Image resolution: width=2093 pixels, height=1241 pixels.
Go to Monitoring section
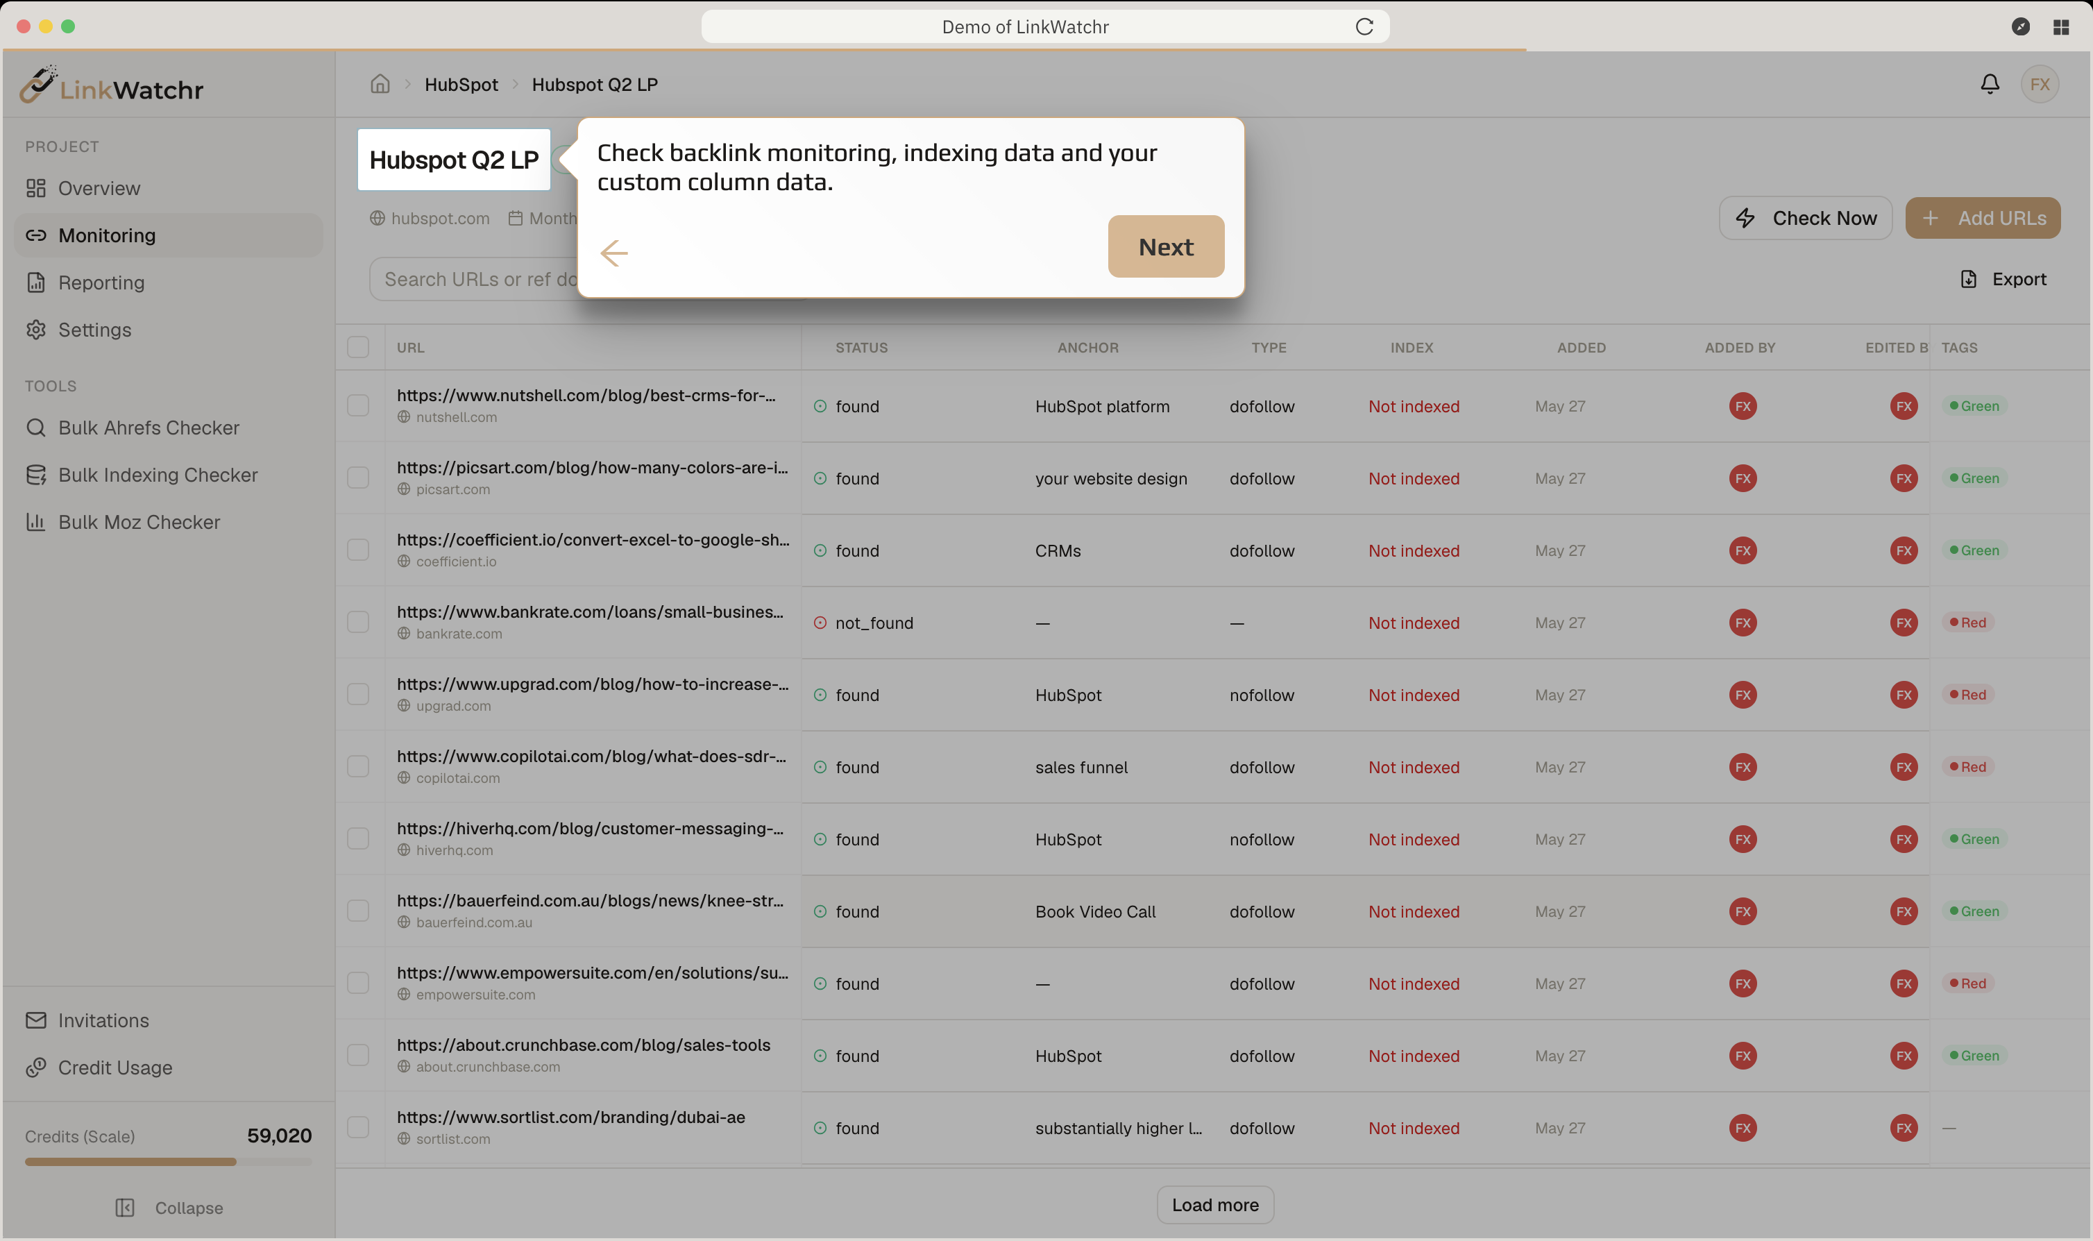pos(168,235)
